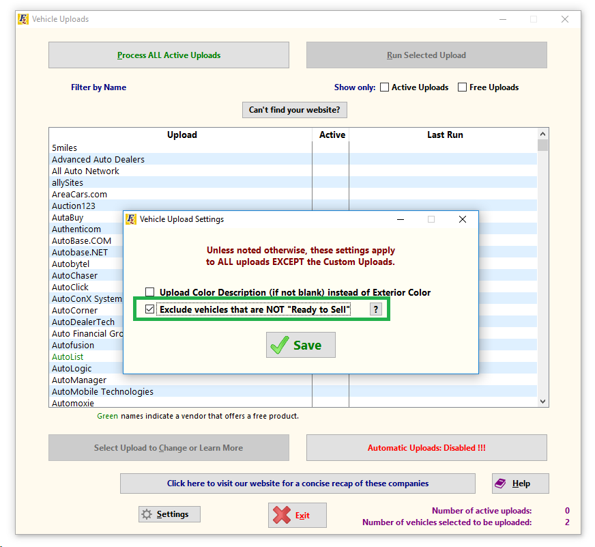This screenshot has width=595, height=547.
Task: Click the Filter by Name label
Action: (99, 87)
